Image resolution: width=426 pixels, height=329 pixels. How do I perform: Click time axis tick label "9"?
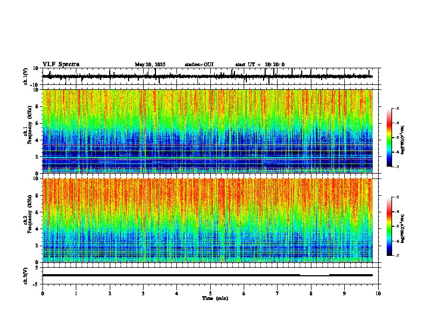click(x=344, y=294)
